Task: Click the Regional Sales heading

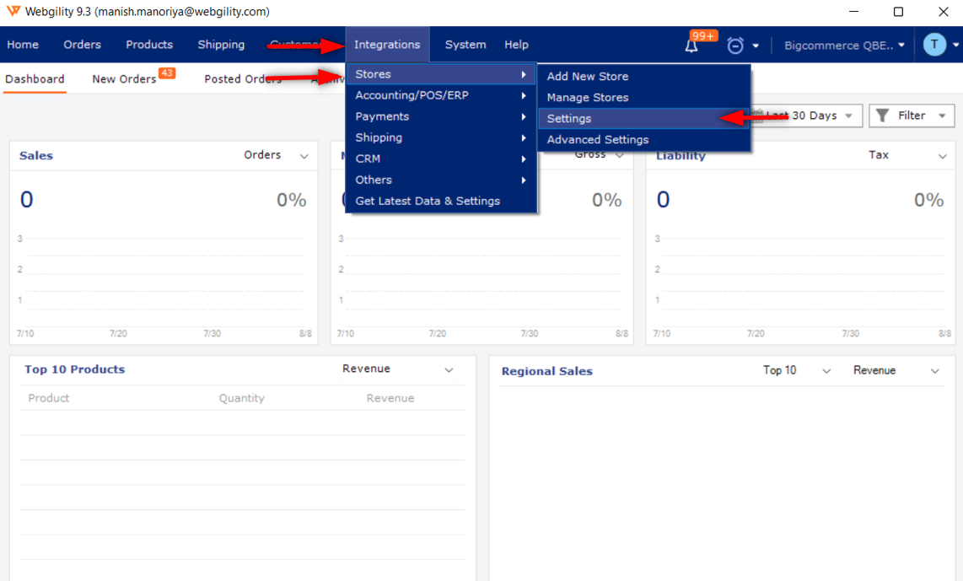Action: 546,371
